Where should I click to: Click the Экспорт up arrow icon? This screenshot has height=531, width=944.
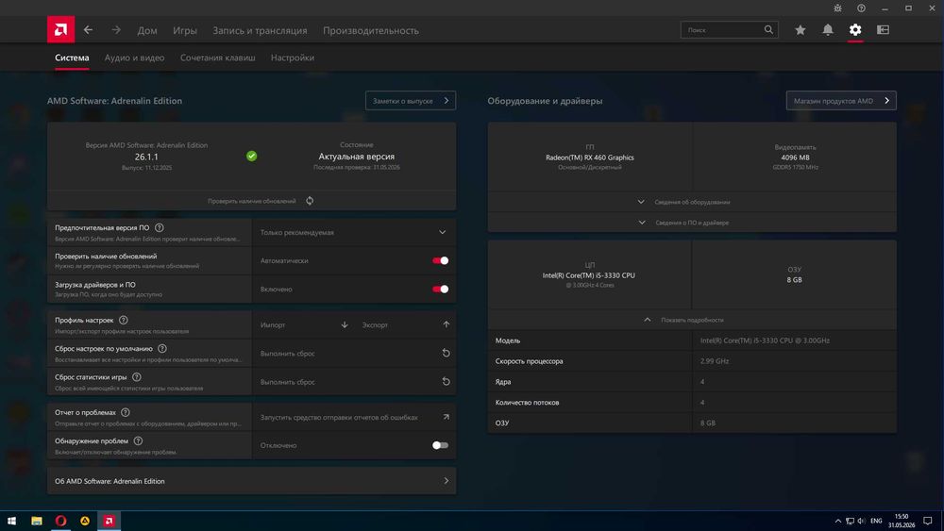447,324
